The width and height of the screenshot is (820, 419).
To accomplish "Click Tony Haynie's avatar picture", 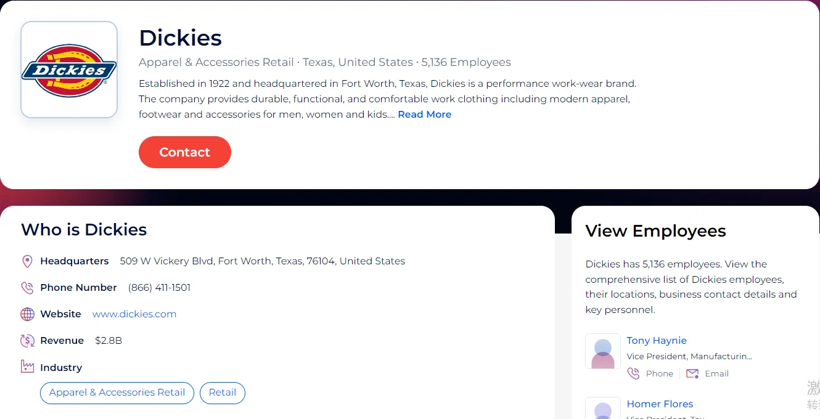I will click(x=602, y=352).
